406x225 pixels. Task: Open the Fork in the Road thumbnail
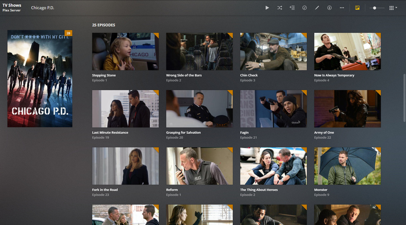[x=125, y=166]
